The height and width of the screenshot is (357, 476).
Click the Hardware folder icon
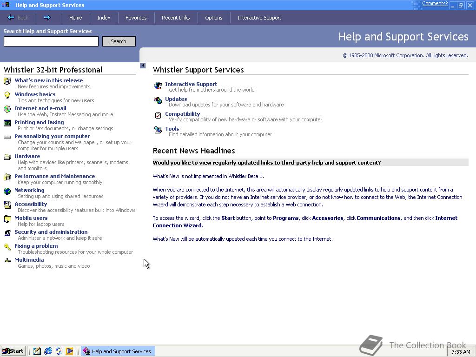[x=7, y=157]
